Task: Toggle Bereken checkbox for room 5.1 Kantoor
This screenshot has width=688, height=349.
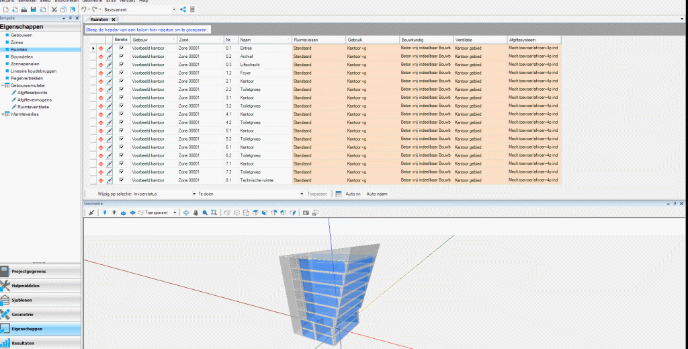Action: (x=122, y=131)
